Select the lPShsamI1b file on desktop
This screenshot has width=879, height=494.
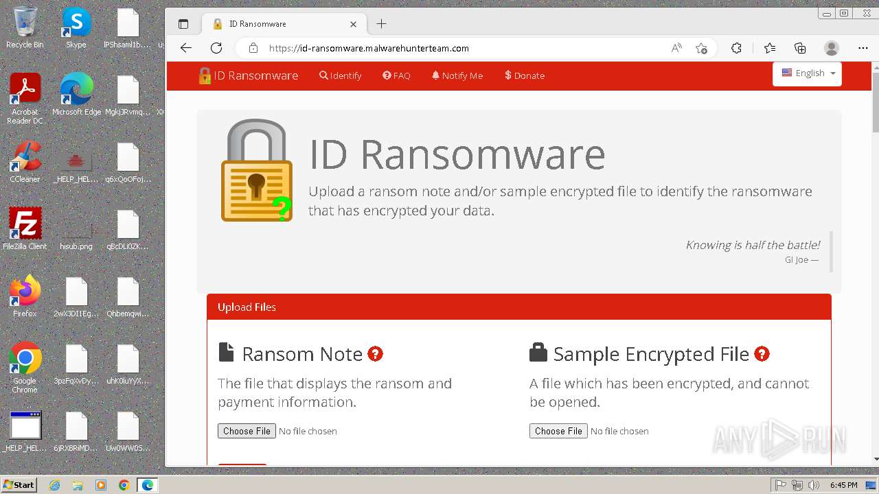128,28
